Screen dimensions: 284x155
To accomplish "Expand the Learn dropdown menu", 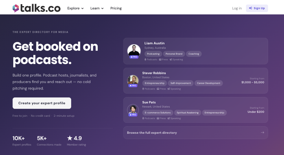I will pyautogui.click(x=97, y=8).
